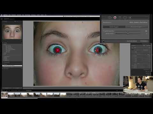The width and height of the screenshot is (153, 114).
Task: Select the highlighted history step row
Action: click(x=12, y=66)
